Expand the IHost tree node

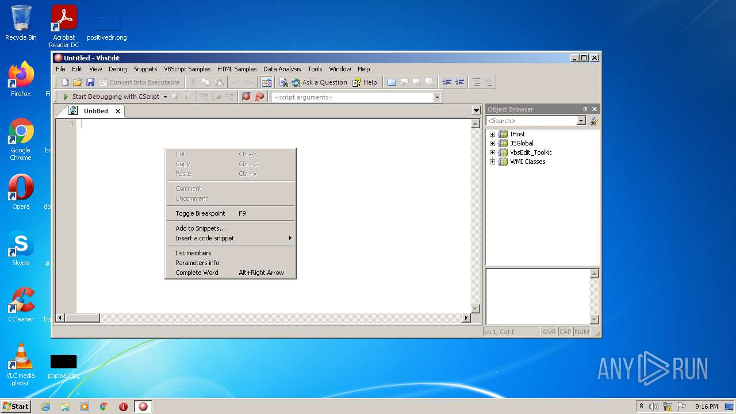pyautogui.click(x=492, y=134)
